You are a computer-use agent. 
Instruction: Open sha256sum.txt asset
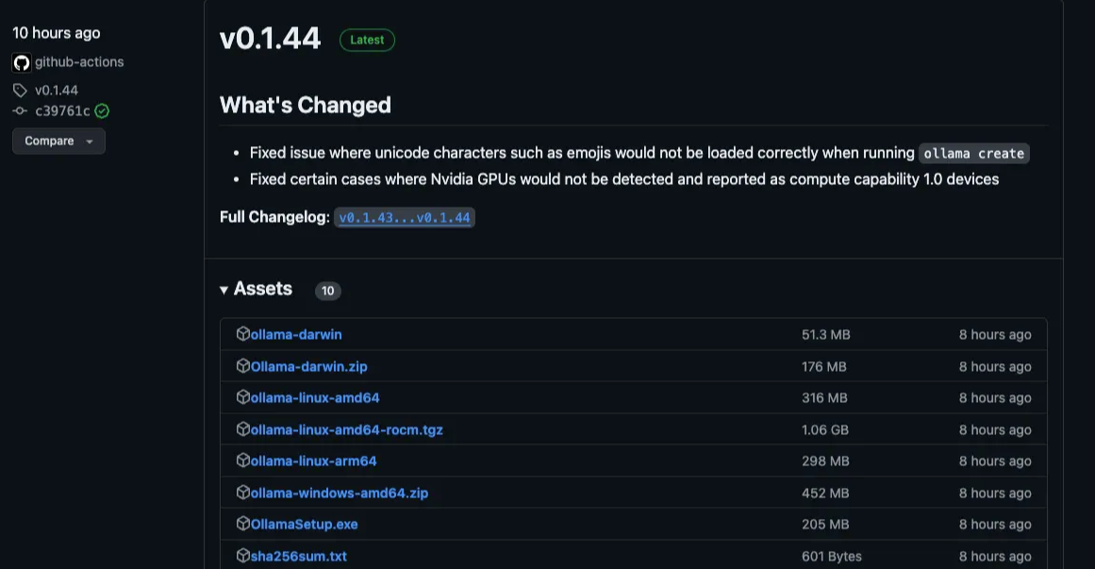tap(298, 557)
